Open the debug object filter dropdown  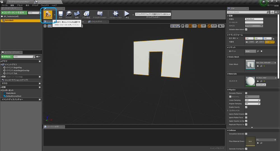[153, 14]
